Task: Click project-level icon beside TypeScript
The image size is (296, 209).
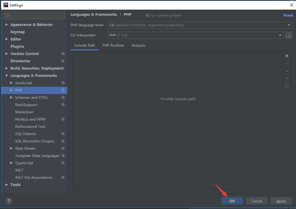Action: pyautogui.click(x=63, y=163)
